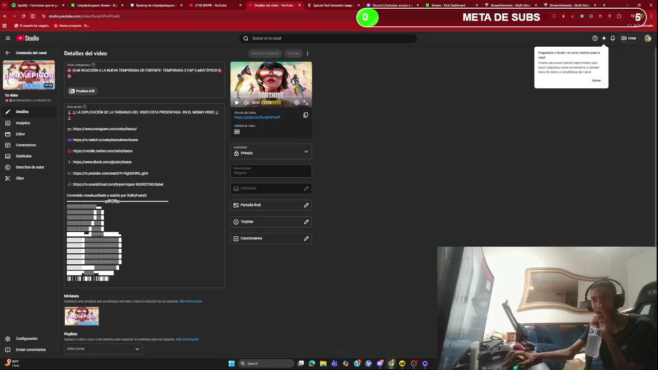This screenshot has width=658, height=370.
Task: Toggle fullscreen on the video preview
Action: coord(305,102)
